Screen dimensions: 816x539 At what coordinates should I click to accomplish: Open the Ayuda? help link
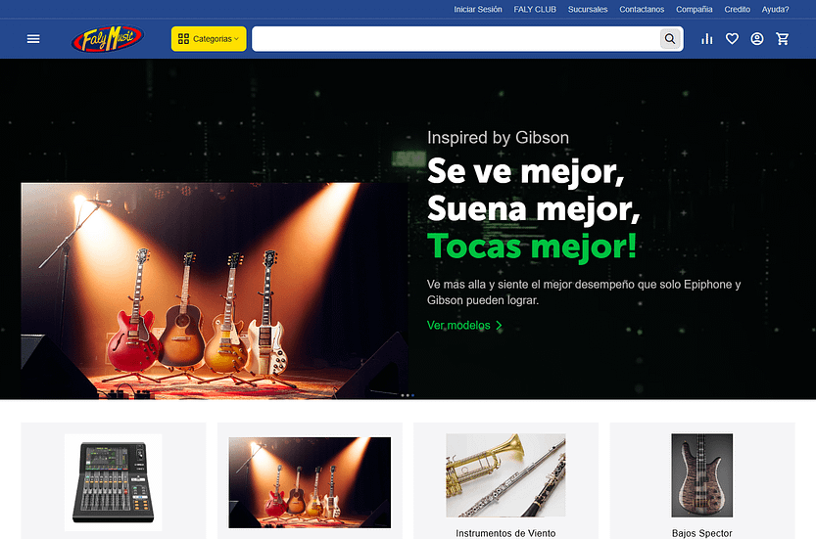point(776,10)
